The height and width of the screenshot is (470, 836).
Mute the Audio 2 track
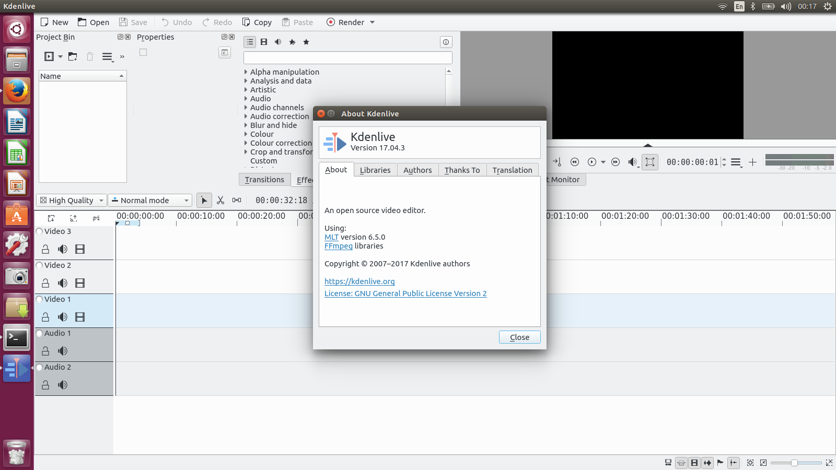tap(63, 385)
